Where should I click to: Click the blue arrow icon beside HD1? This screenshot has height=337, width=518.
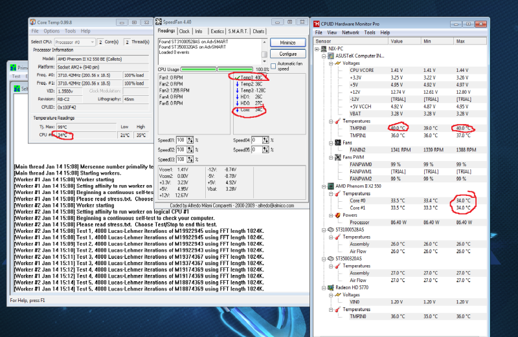coord(237,97)
